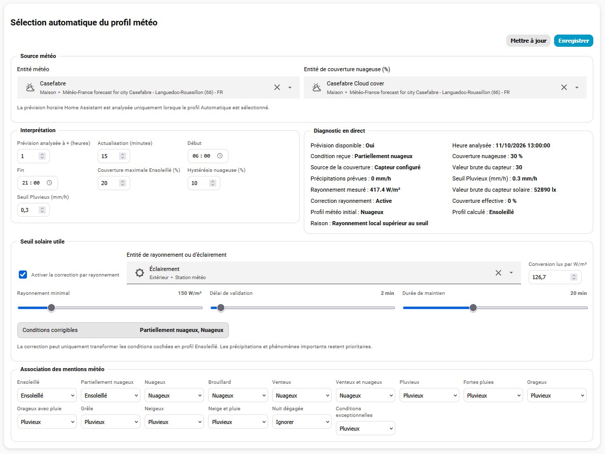Viewport: 605px width, 454px height.
Task: Focus the Seuil Pluvieux value field
Action: tap(33, 210)
